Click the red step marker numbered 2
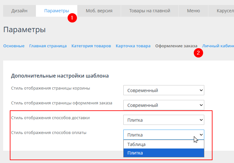The height and width of the screenshot is (163, 234). pyautogui.click(x=198, y=53)
